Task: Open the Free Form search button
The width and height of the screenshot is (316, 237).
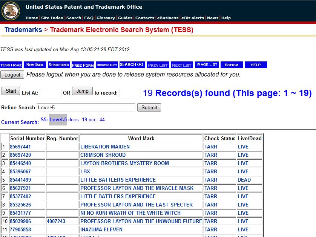Action: click(83, 65)
